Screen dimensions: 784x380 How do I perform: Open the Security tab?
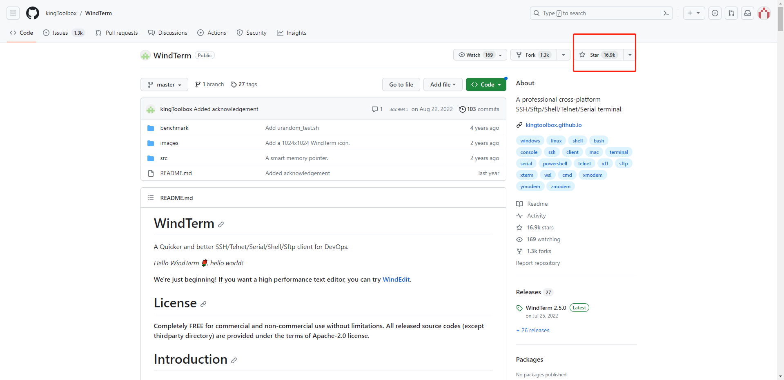[252, 33]
